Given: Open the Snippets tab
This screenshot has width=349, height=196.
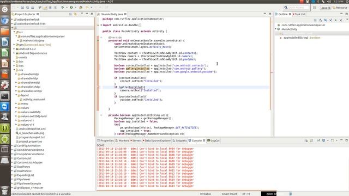Looking at the screenshot, I should coord(179,140).
